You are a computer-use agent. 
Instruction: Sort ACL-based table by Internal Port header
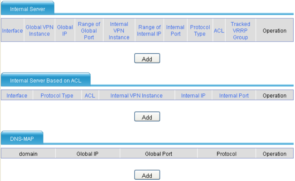[x=234, y=95]
